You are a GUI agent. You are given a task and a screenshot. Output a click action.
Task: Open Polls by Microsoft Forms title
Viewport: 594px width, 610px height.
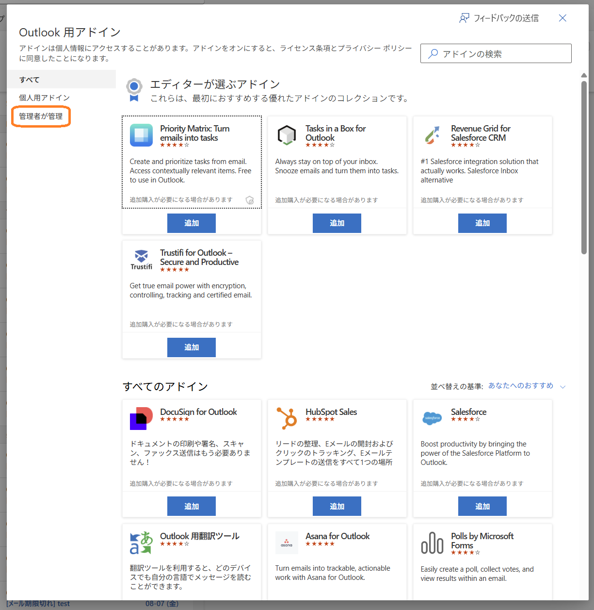[482, 541]
